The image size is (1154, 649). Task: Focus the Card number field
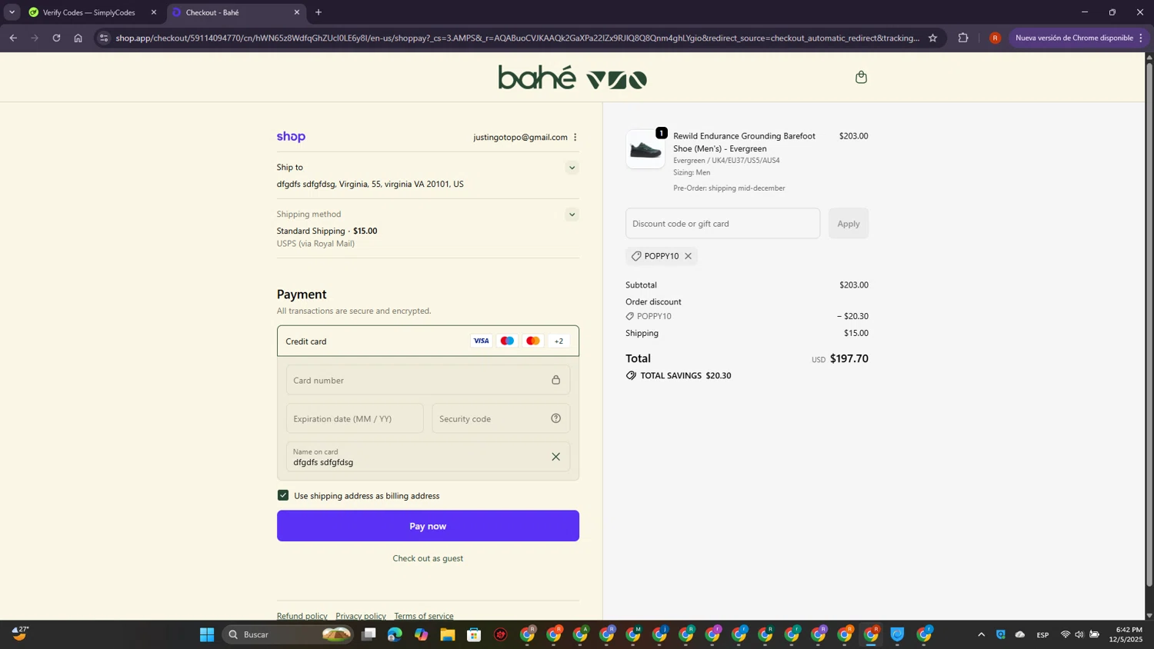coord(428,380)
